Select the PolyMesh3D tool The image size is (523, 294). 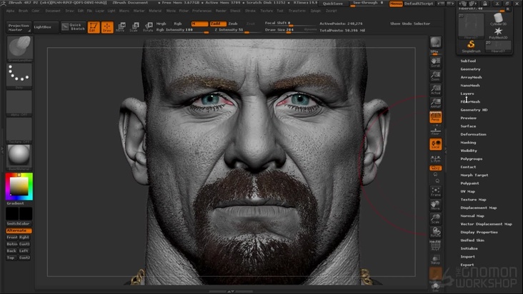click(498, 33)
